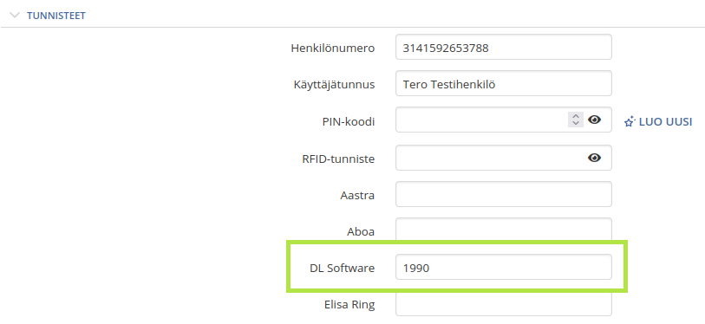Click the empty Aastra field
This screenshot has width=705, height=324.
pos(504,194)
